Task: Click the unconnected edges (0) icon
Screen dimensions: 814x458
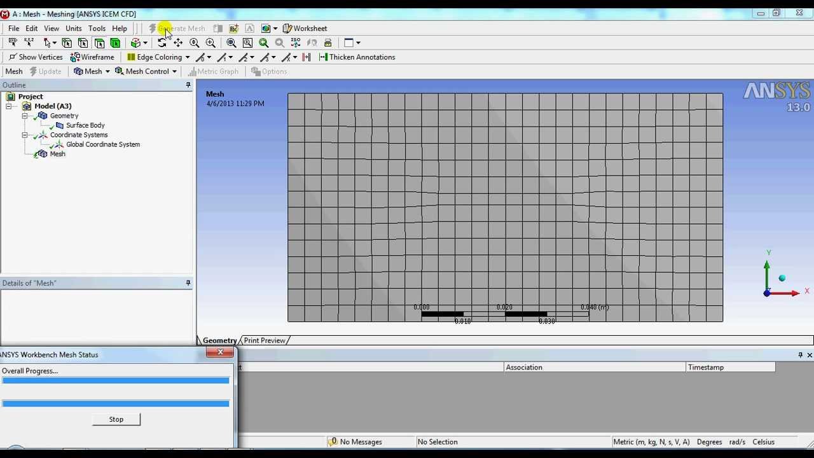Action: (200, 57)
